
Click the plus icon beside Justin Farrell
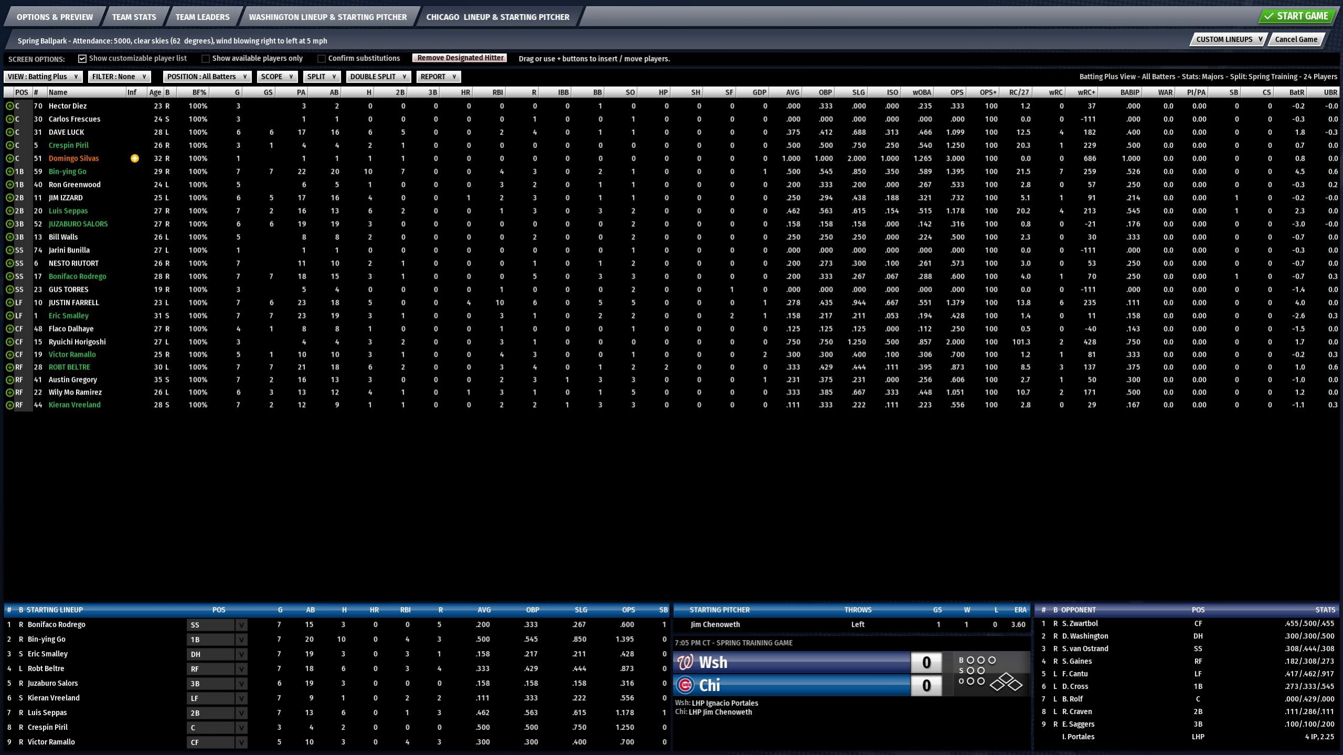click(x=9, y=303)
